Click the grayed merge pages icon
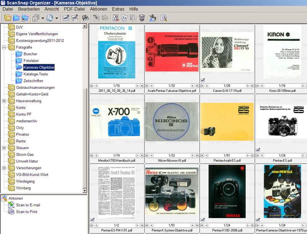This screenshot has width=307, height=234. 133,18
